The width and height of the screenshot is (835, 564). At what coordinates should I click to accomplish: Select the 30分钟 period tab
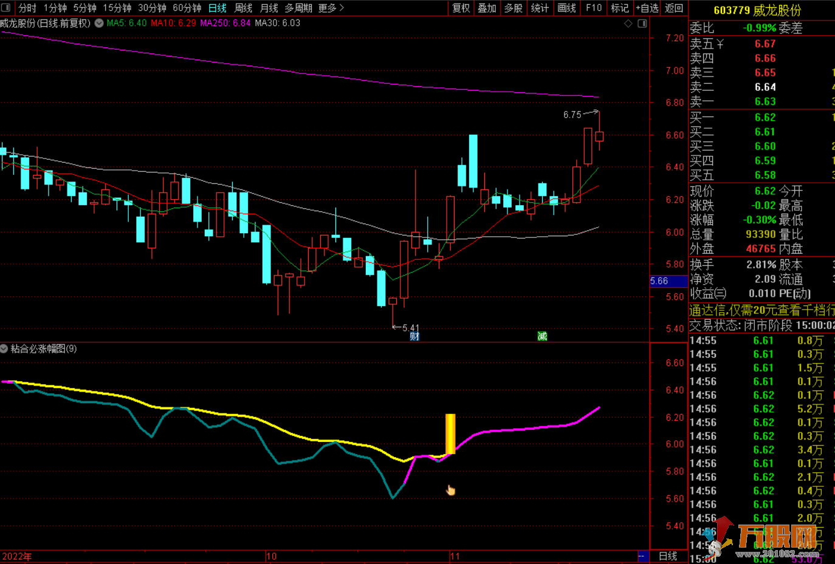152,8
